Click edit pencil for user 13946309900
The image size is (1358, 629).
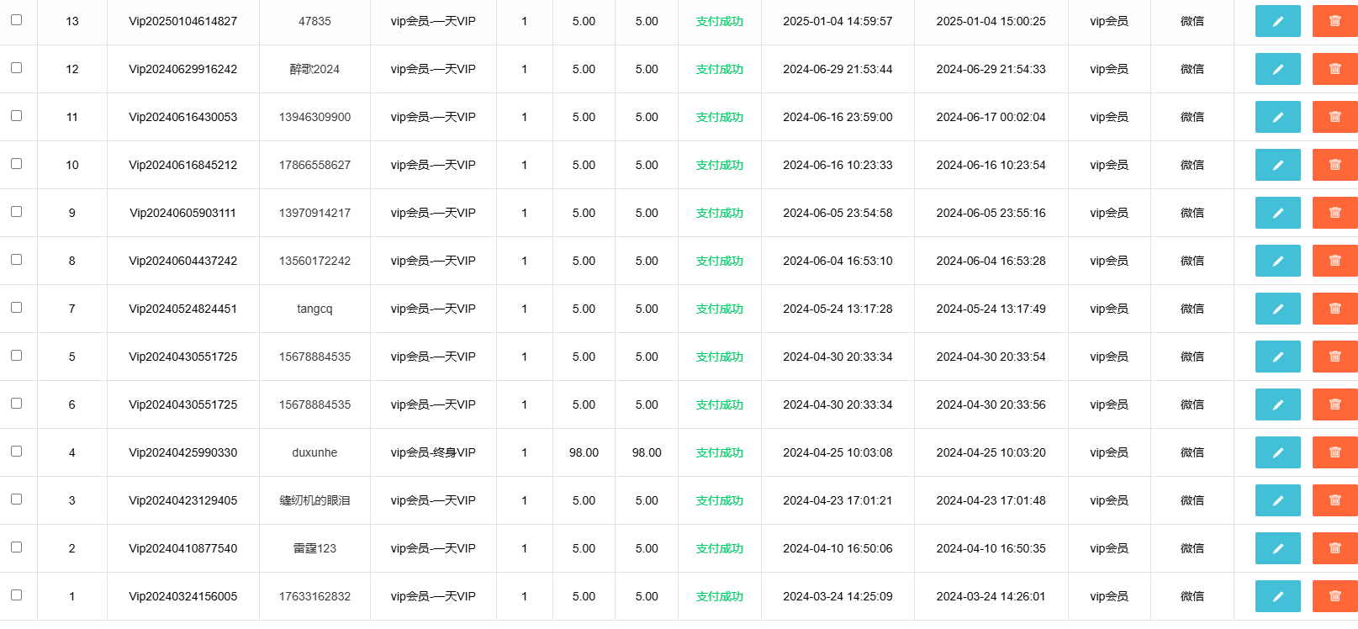[x=1277, y=117]
